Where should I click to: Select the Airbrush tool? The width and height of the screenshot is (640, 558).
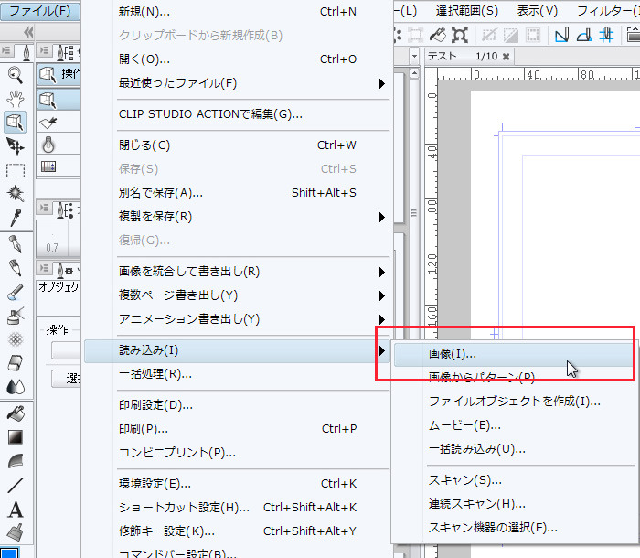tap(16, 316)
